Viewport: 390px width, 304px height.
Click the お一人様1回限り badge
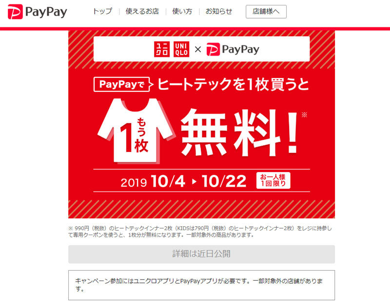(273, 180)
